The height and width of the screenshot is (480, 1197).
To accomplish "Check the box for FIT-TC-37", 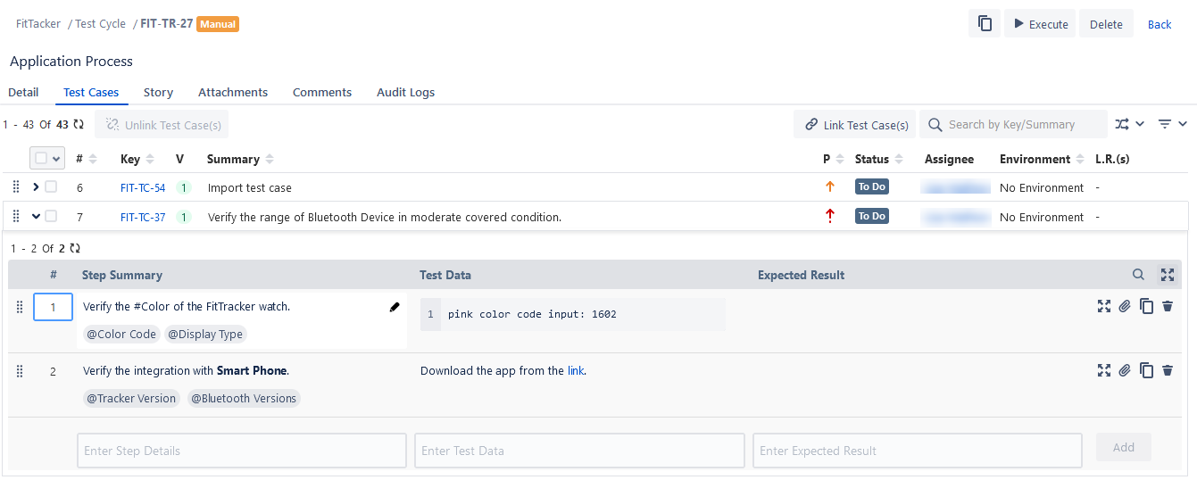I will coord(51,216).
